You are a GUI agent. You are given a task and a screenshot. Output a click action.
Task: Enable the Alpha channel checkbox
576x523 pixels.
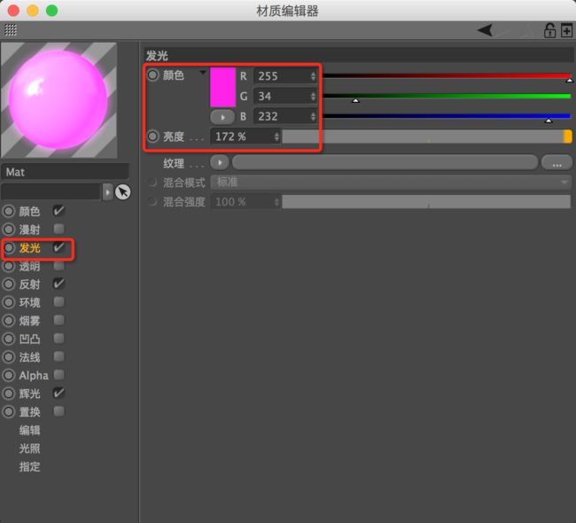[58, 374]
